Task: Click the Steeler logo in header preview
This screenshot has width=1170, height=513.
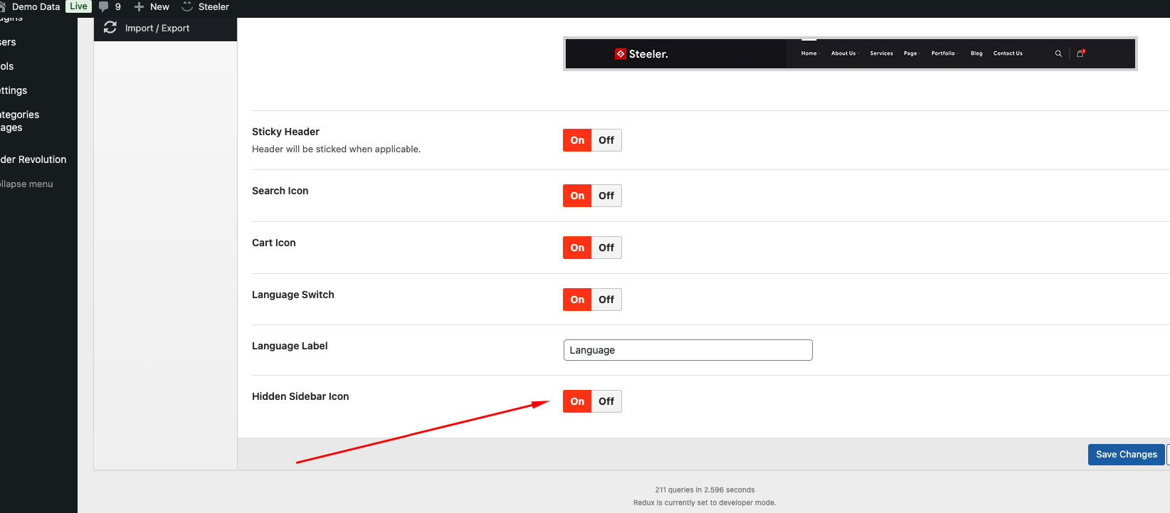Action: pos(641,54)
